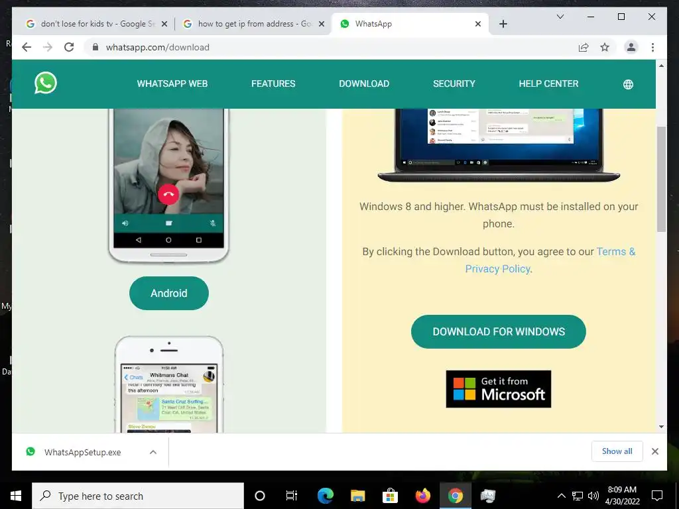Screen dimensions: 679x509
Task: Click the scrollbar up arrow
Action: pyautogui.click(x=661, y=66)
